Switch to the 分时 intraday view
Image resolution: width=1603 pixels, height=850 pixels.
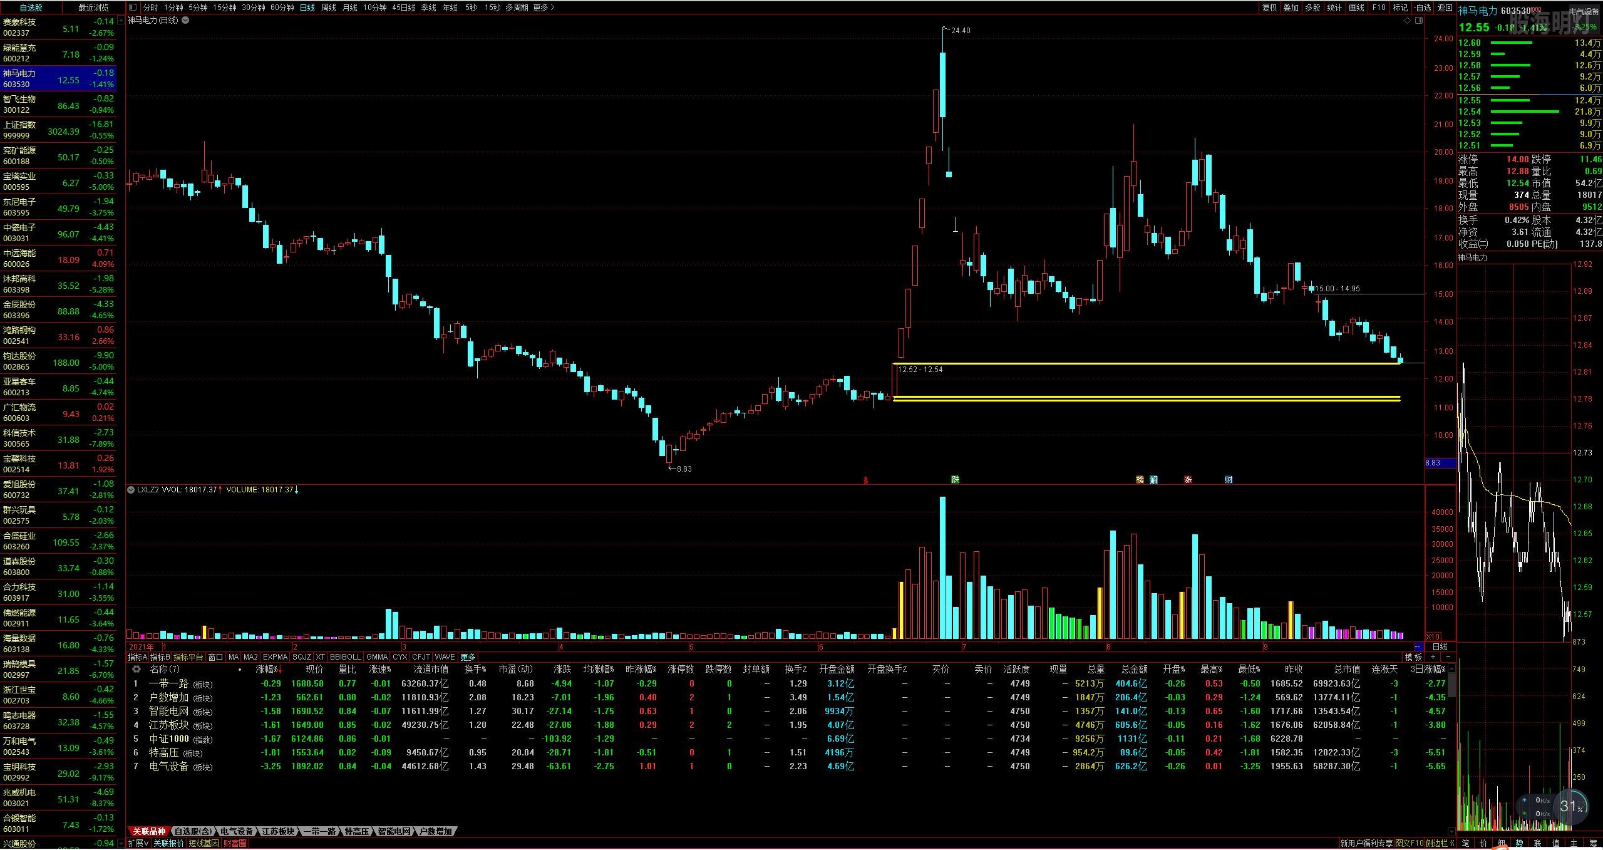click(150, 8)
